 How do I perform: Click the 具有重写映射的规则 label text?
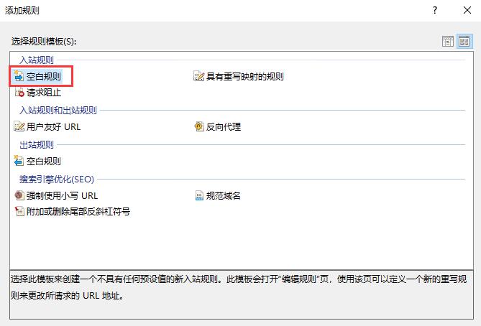tap(244, 76)
